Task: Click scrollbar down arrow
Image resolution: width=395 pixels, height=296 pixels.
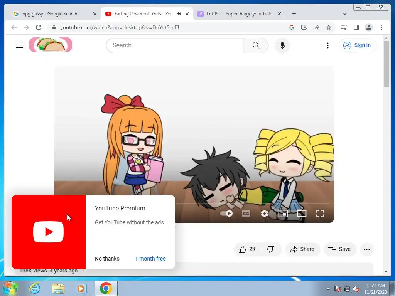Action: point(386,272)
